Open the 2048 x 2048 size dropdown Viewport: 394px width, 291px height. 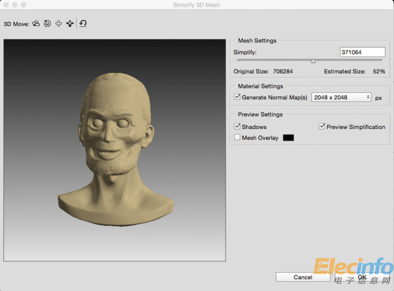[341, 97]
